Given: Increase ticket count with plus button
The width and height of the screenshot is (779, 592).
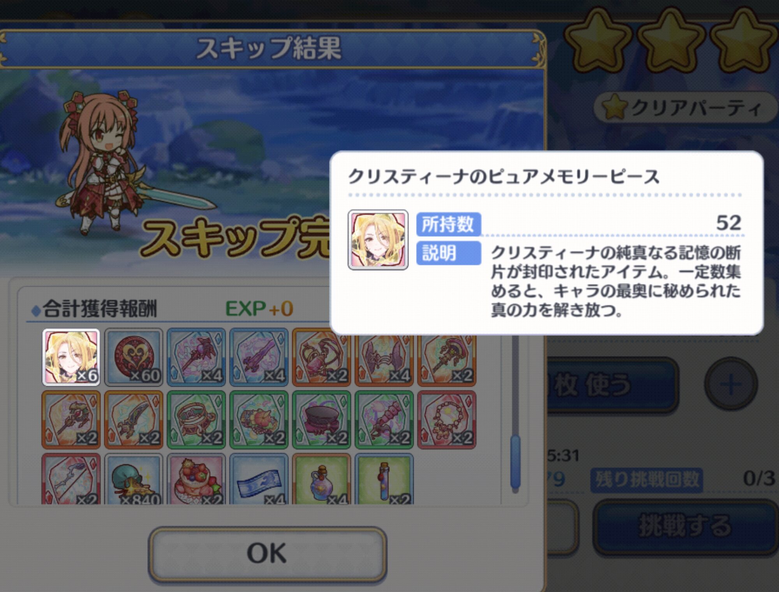Looking at the screenshot, I should pos(731,384).
